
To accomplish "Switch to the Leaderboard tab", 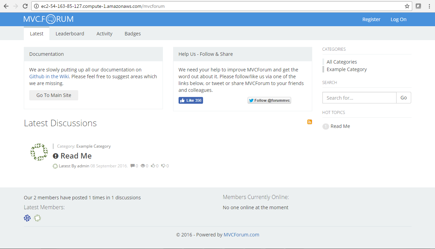I will [70, 34].
